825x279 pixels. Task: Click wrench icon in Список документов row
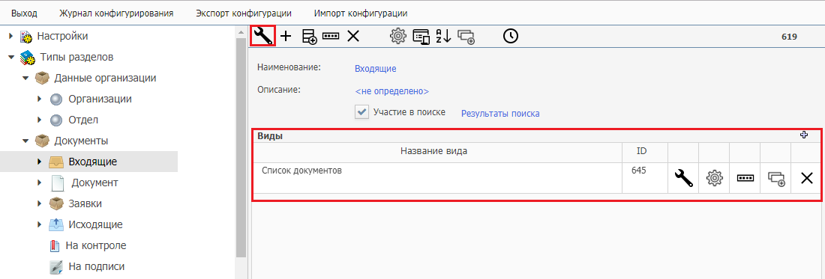pos(683,178)
